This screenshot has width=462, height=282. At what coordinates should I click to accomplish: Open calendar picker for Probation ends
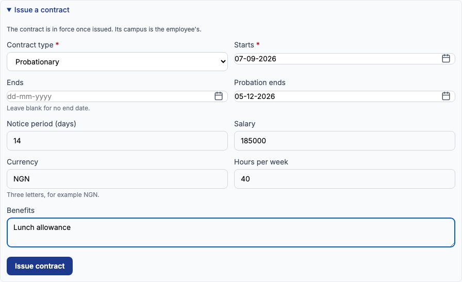click(x=446, y=96)
